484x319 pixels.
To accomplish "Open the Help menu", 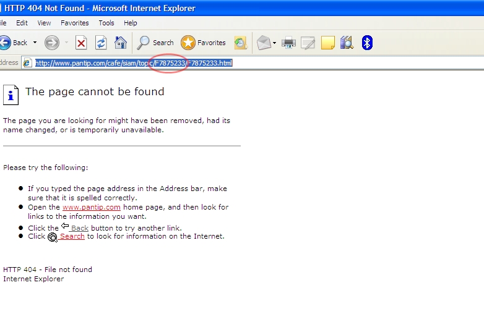I will tap(130, 23).
